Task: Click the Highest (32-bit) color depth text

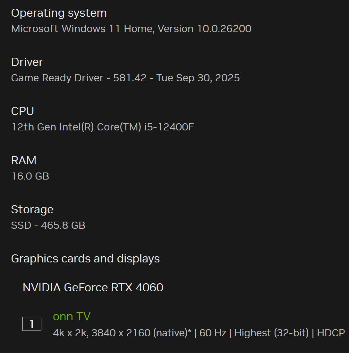Action: click(271, 333)
